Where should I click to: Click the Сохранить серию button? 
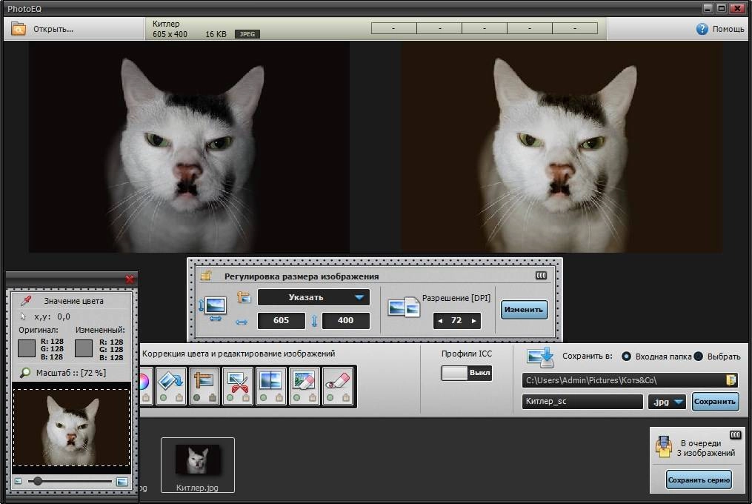pos(699,480)
